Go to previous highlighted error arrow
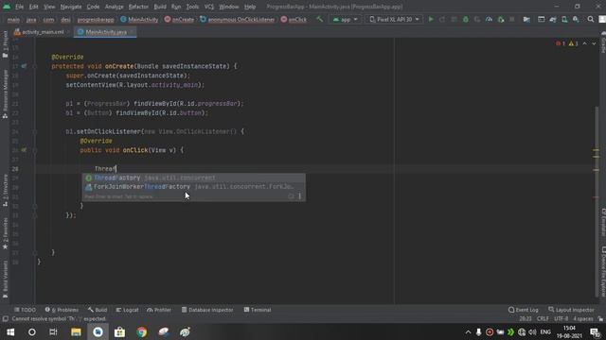The width and height of the screenshot is (606, 340). (x=585, y=43)
